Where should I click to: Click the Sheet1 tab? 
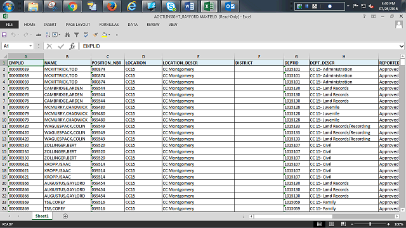tap(42, 216)
